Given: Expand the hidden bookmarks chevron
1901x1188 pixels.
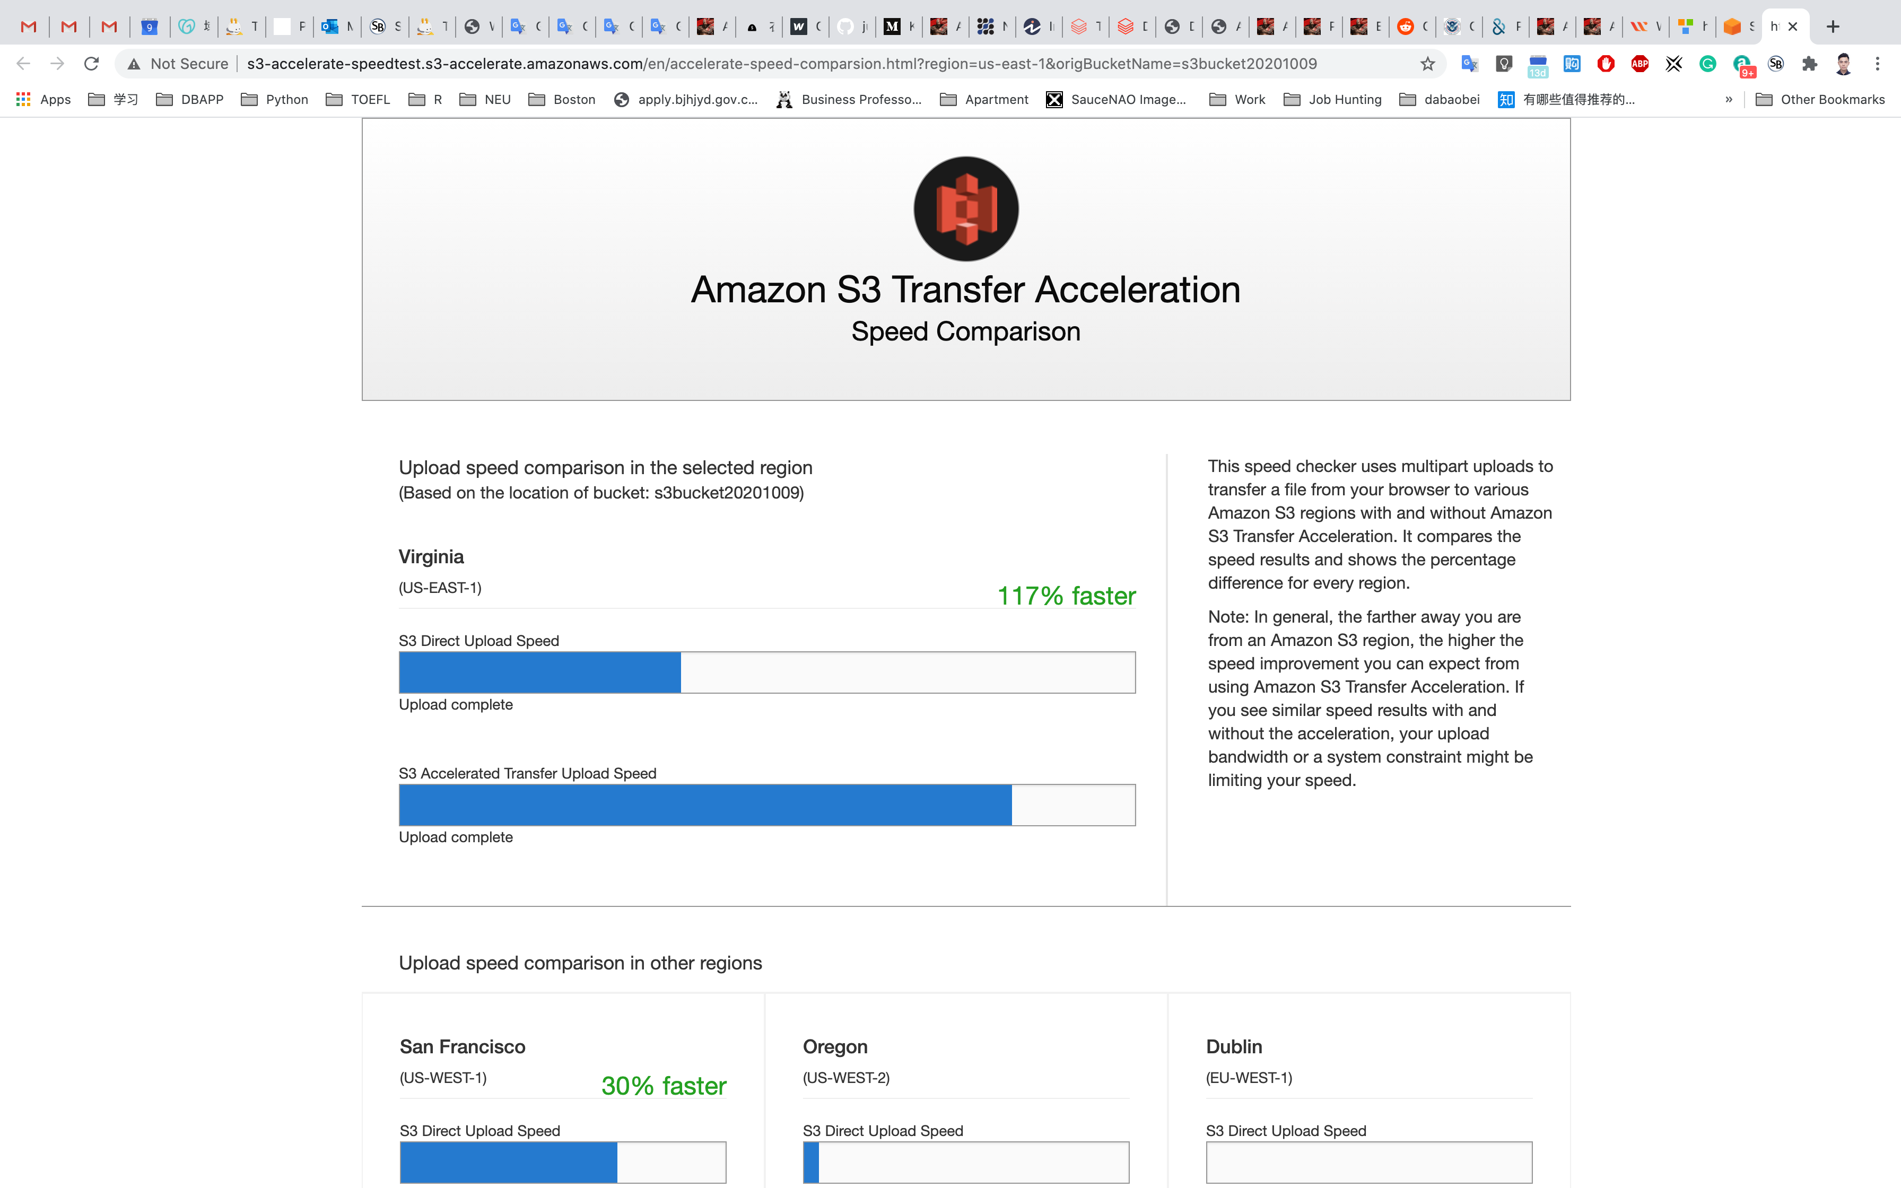Looking at the screenshot, I should (x=1728, y=99).
